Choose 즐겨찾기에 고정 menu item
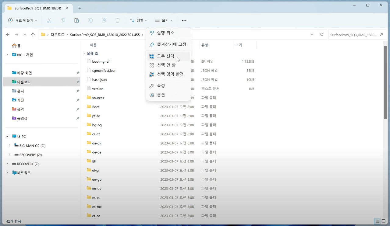Image resolution: width=390 pixels, height=226 pixels. 168,44
